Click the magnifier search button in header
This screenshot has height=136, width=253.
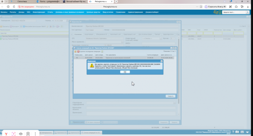tap(247, 12)
